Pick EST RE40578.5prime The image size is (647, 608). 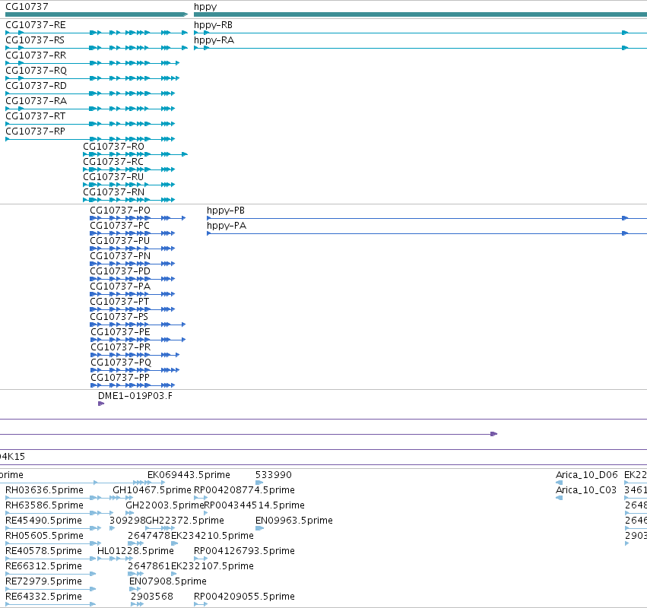pos(43,551)
